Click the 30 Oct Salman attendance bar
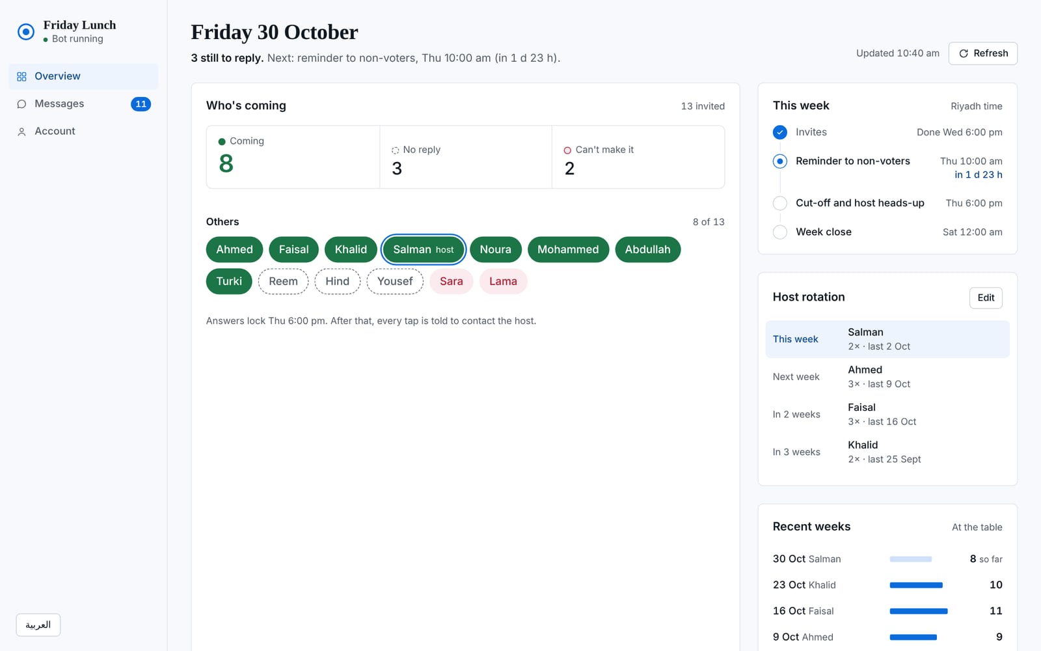1041x651 pixels. 910,559
